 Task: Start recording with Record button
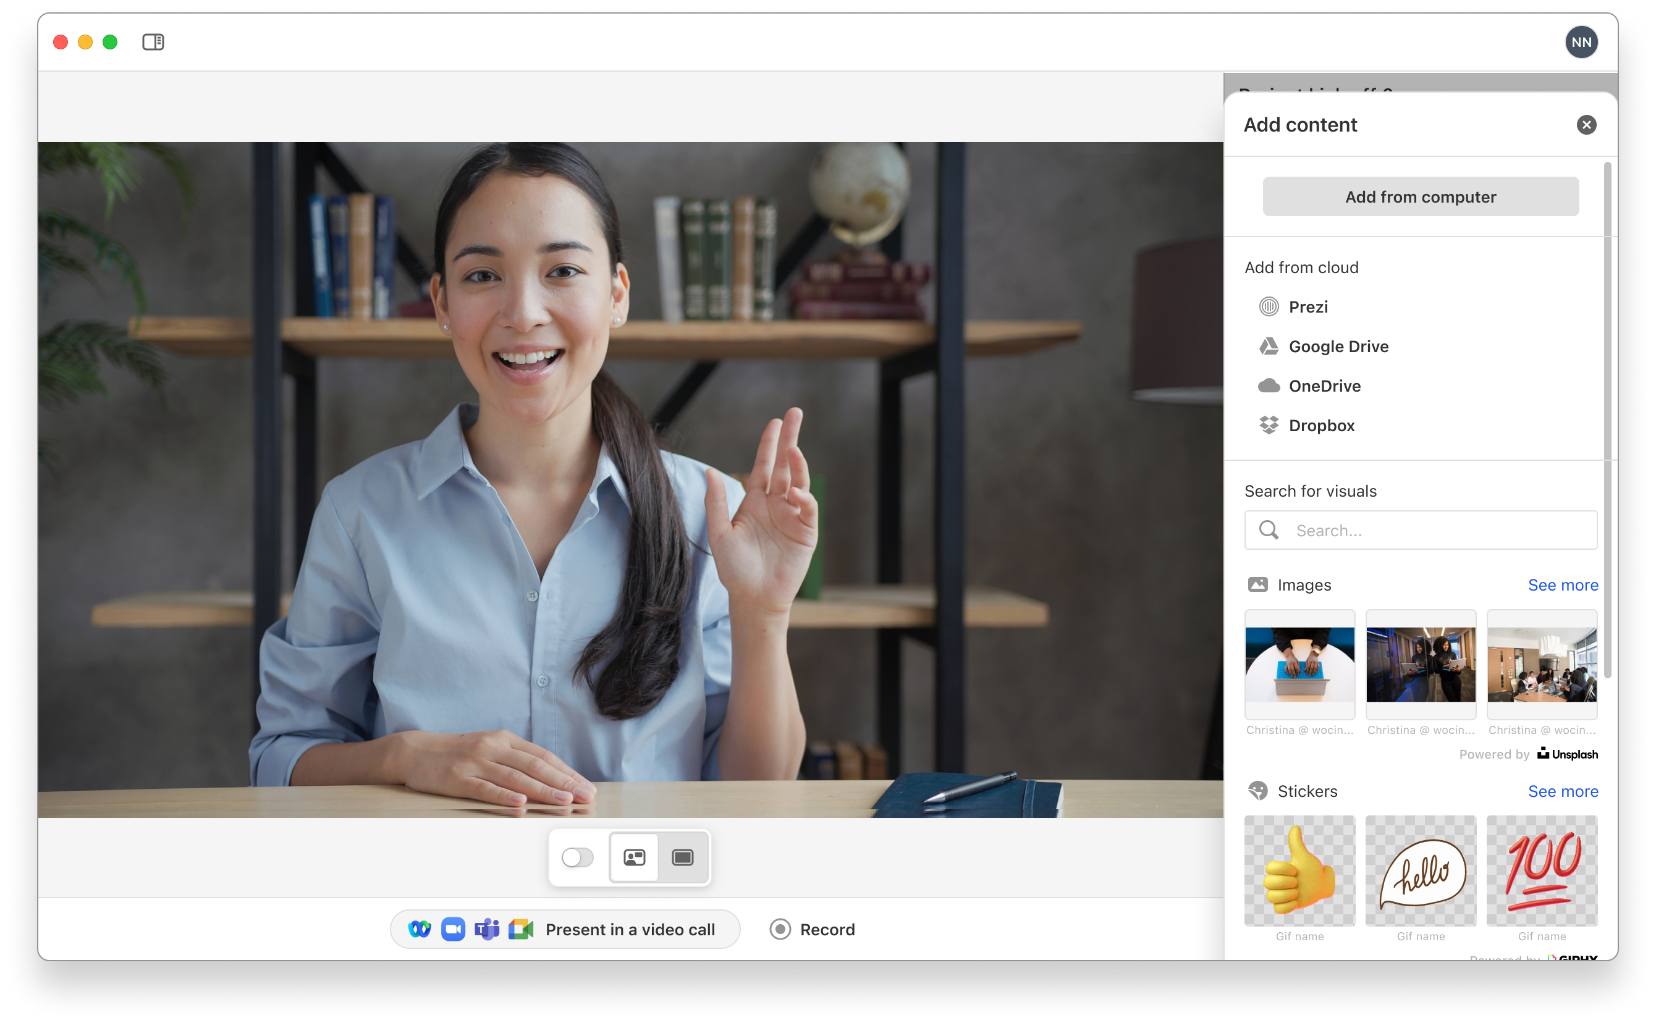(x=812, y=930)
